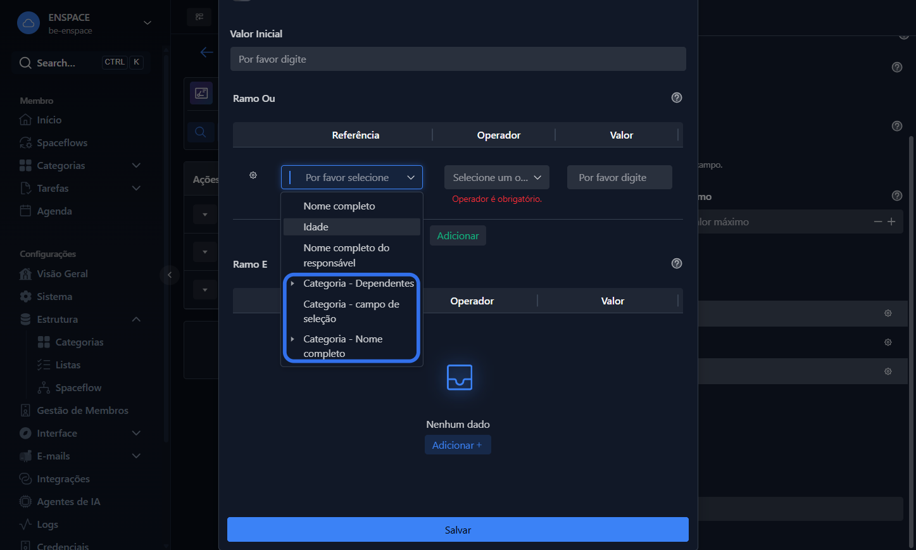Click the back arrow icon
The width and height of the screenshot is (916, 550).
(206, 53)
